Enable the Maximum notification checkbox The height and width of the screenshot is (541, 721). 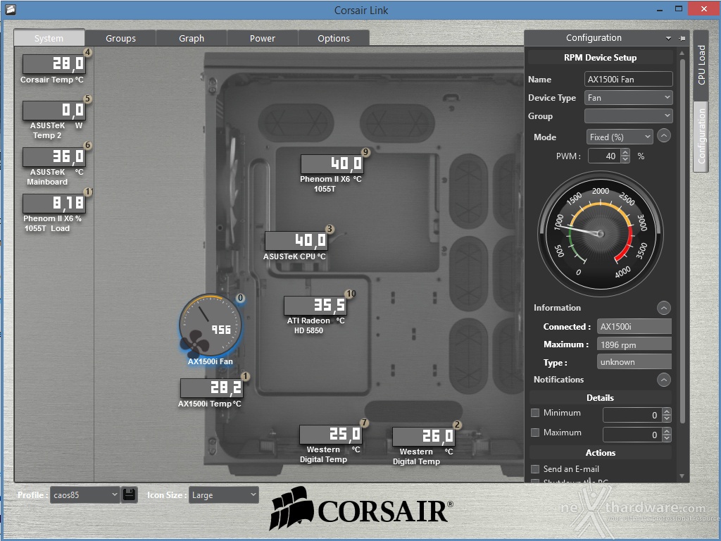pyautogui.click(x=535, y=433)
